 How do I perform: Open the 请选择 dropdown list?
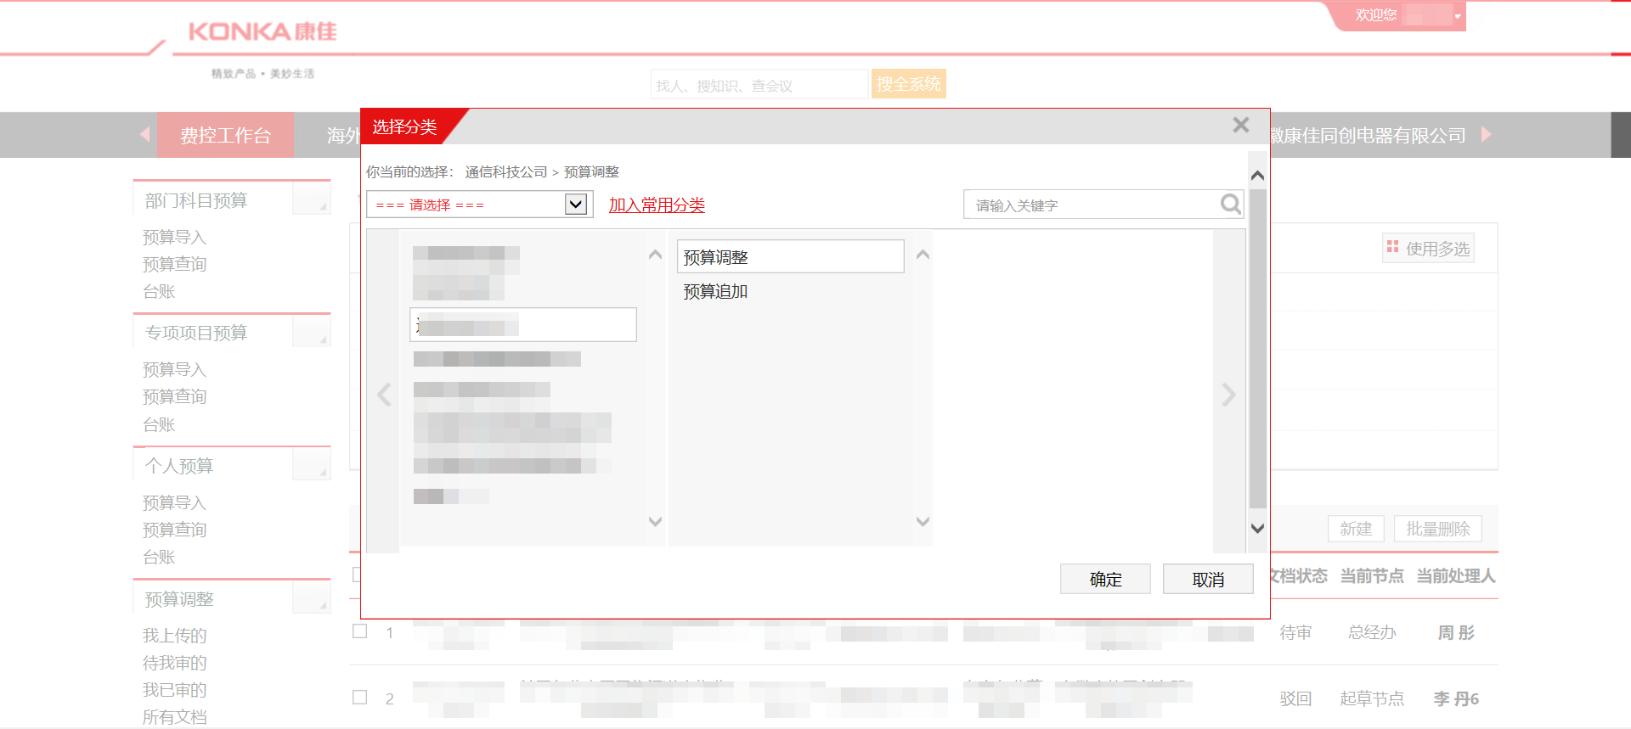575,205
